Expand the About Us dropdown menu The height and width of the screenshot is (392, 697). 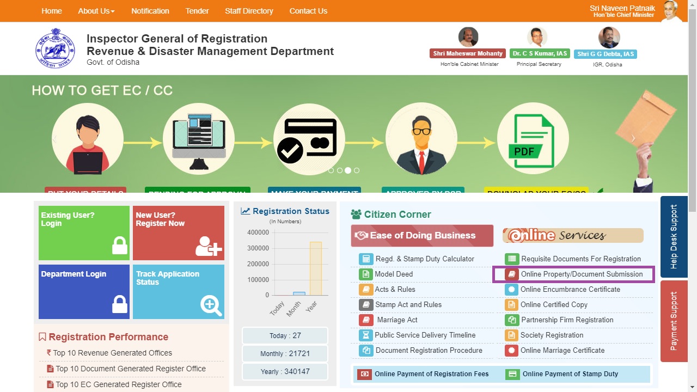[x=96, y=11]
